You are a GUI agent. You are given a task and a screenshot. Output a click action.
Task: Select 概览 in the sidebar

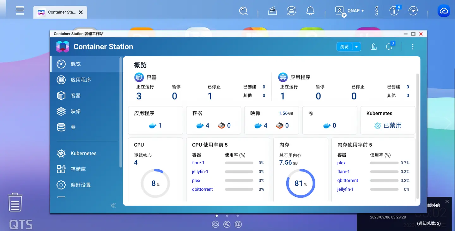click(85, 64)
